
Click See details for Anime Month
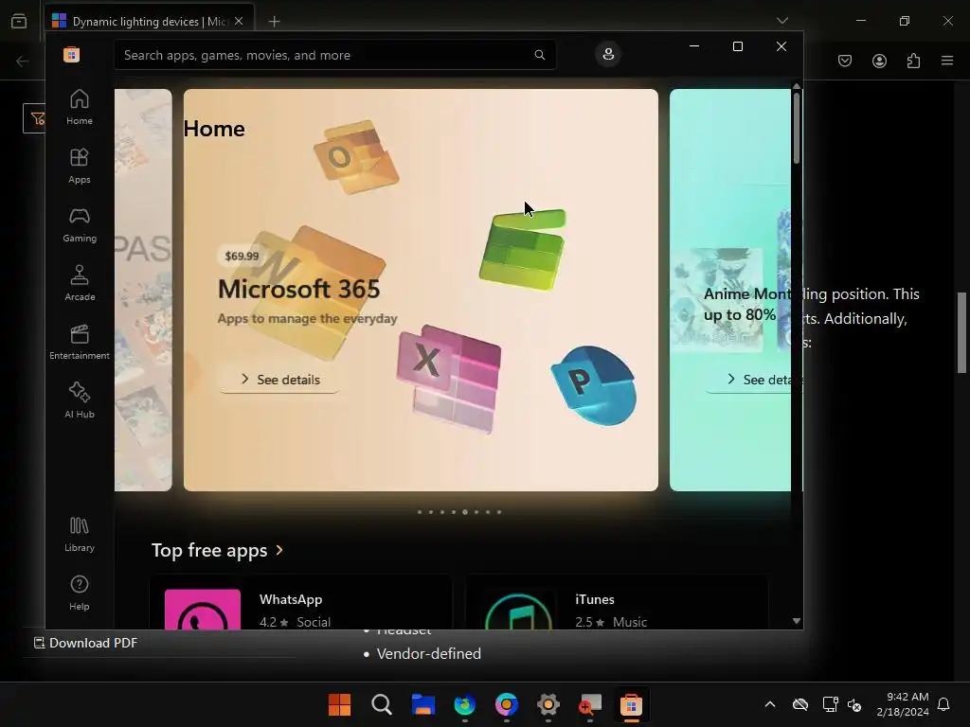click(x=757, y=380)
